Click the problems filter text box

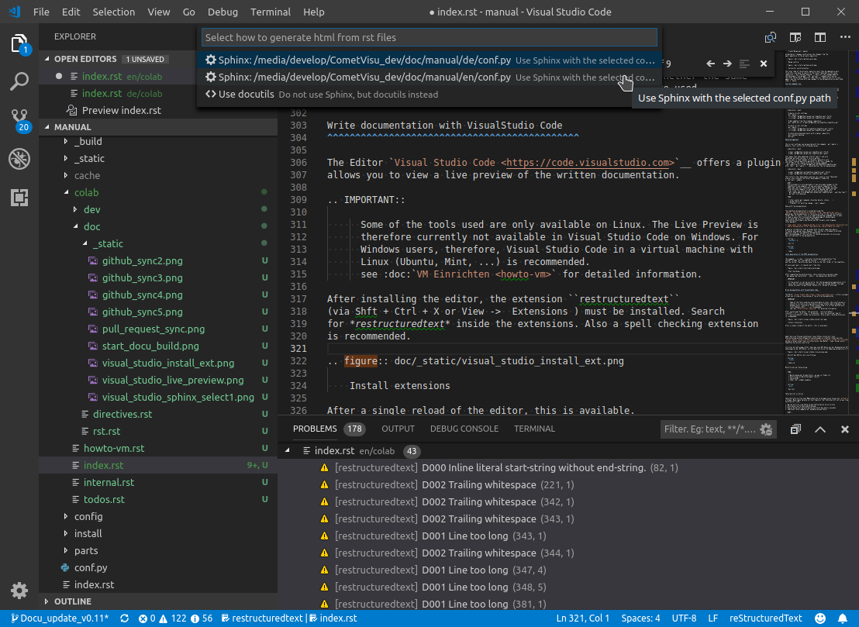tap(709, 429)
